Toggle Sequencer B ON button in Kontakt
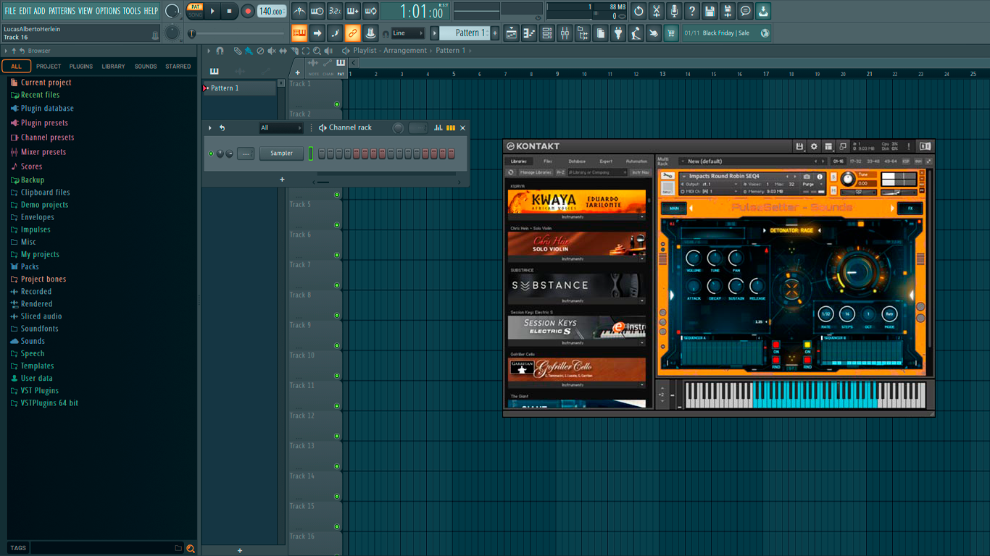Image resolution: width=990 pixels, height=556 pixels. tap(807, 346)
